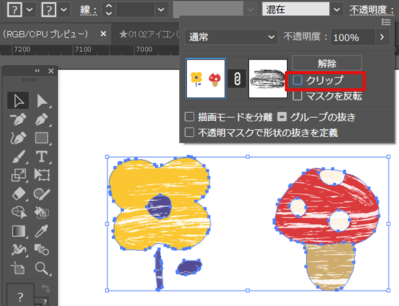This screenshot has height=306, width=399.
Task: Enable the クリップ checkbox
Action: (x=298, y=80)
